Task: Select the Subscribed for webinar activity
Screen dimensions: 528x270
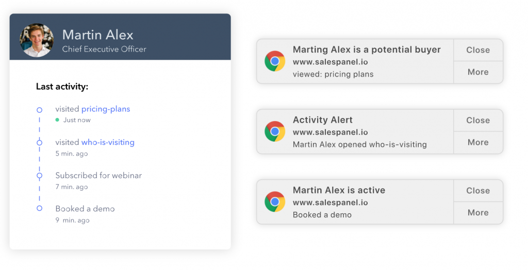Action: pyautogui.click(x=98, y=175)
